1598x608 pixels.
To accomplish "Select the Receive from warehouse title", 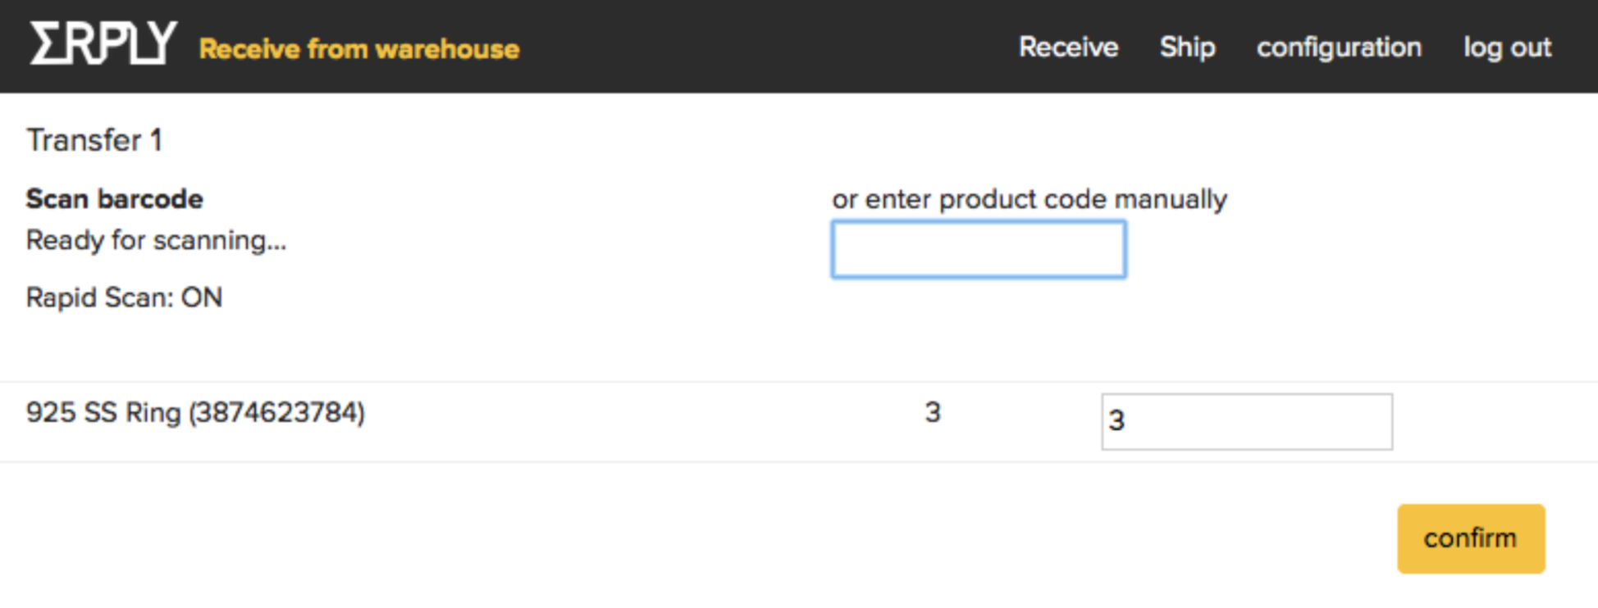I will tap(359, 49).
